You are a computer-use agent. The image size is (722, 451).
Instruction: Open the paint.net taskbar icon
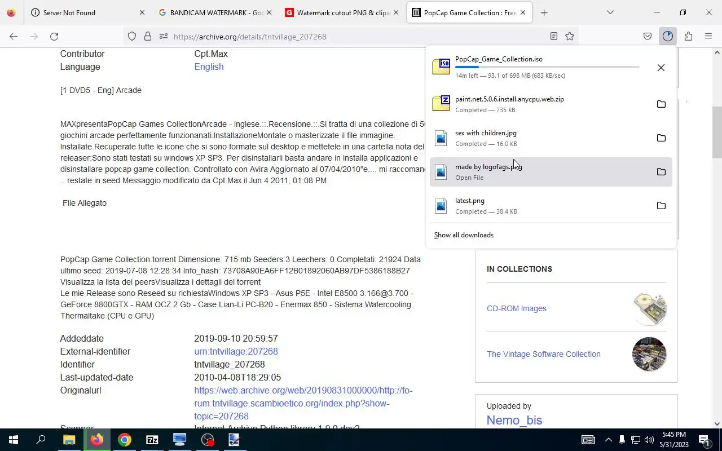tap(234, 440)
